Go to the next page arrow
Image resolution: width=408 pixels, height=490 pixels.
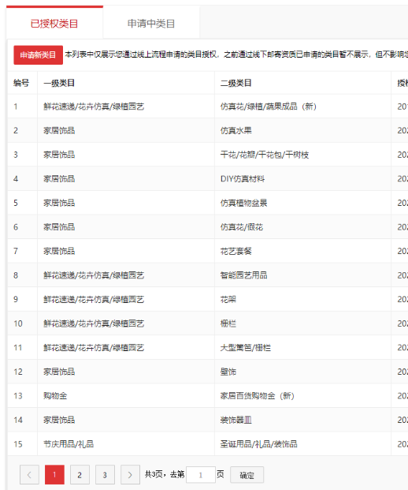130,475
